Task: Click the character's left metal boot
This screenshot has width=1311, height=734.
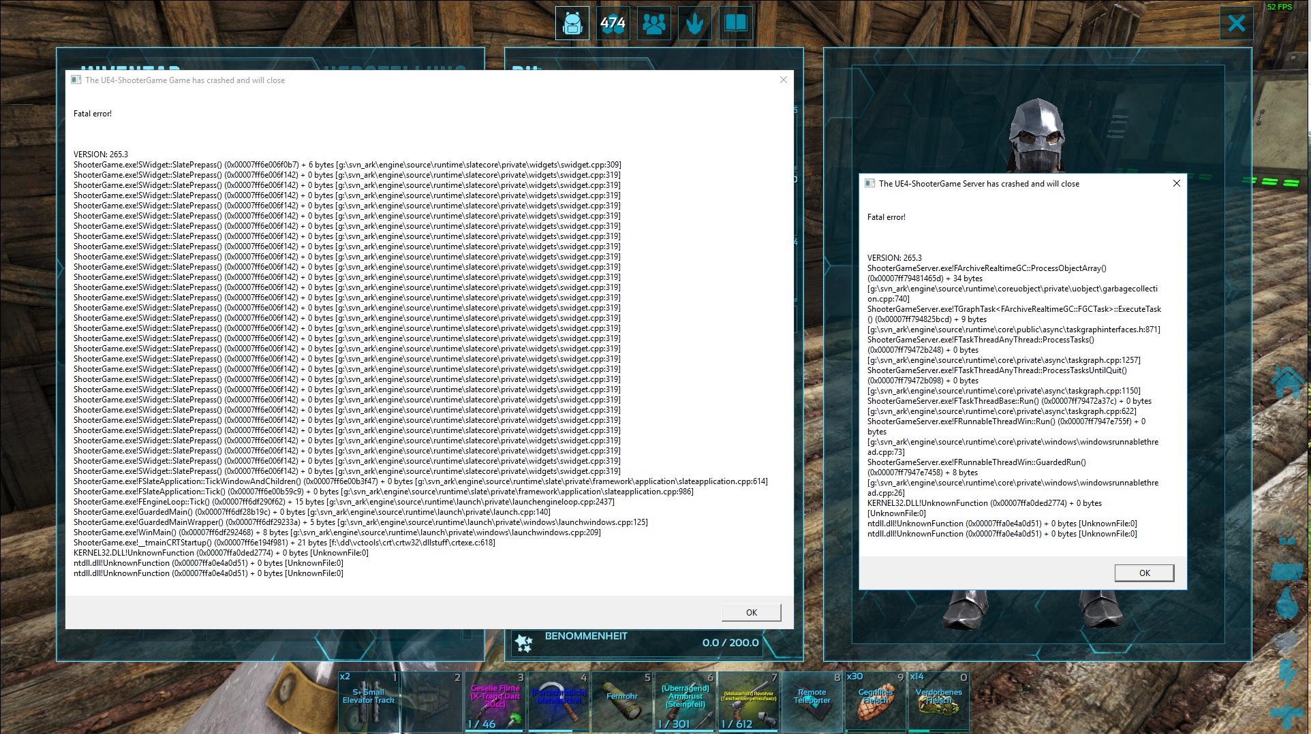Action: click(966, 609)
